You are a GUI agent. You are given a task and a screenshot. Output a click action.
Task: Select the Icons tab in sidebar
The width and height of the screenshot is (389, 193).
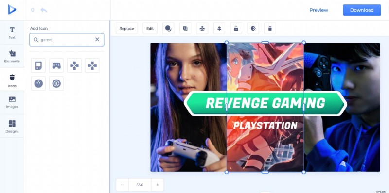click(12, 80)
